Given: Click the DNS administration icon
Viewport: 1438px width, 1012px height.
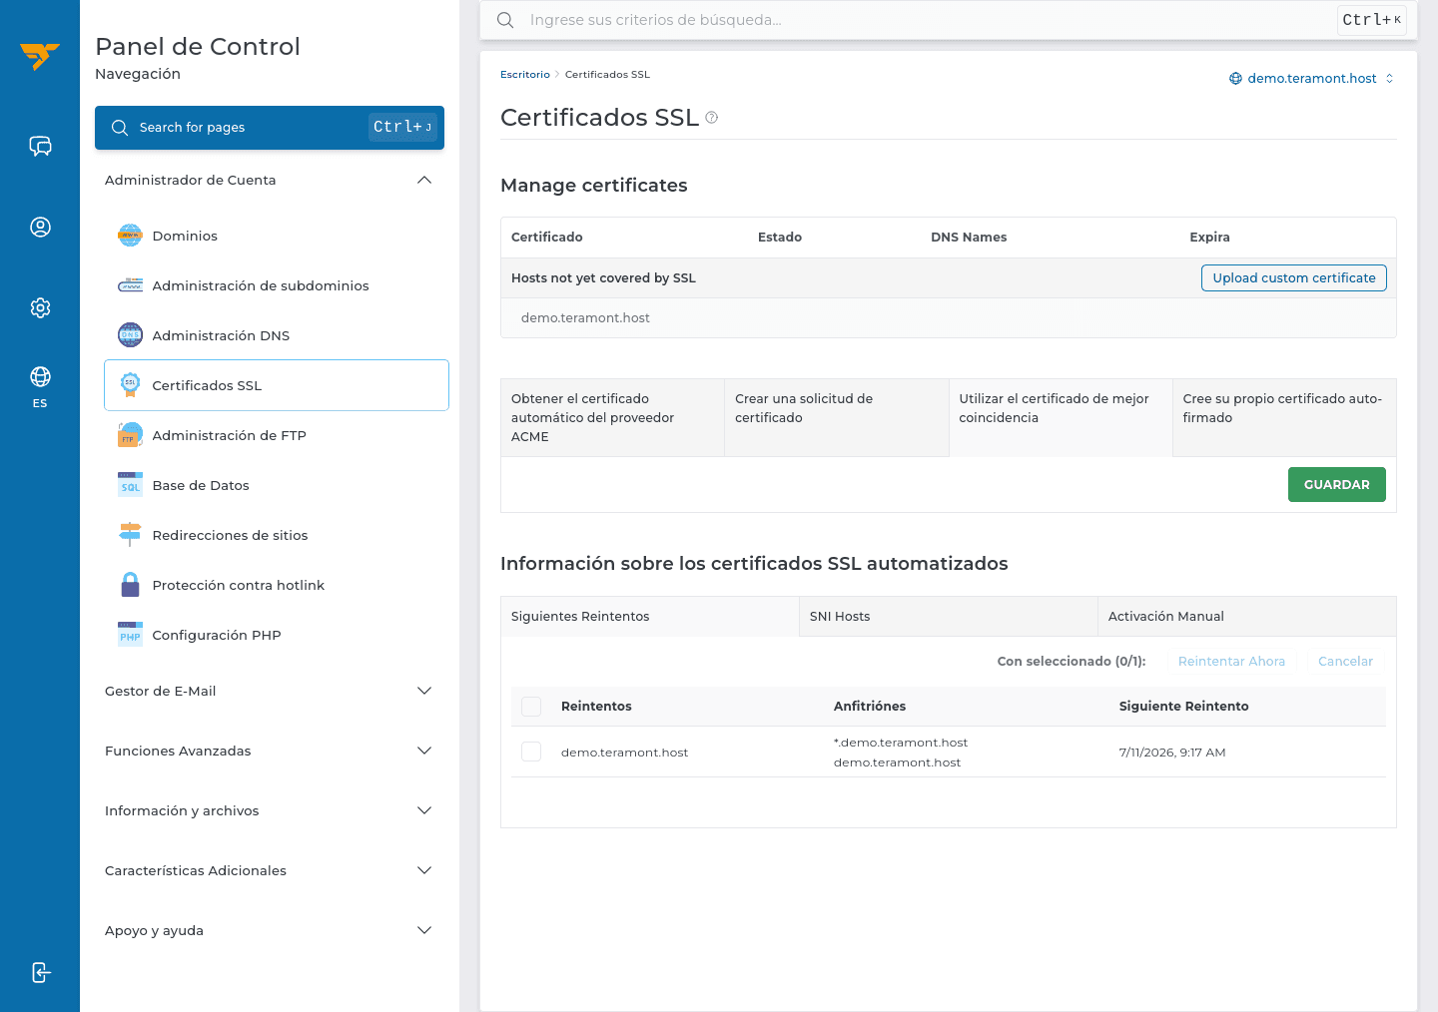Looking at the screenshot, I should click(130, 335).
